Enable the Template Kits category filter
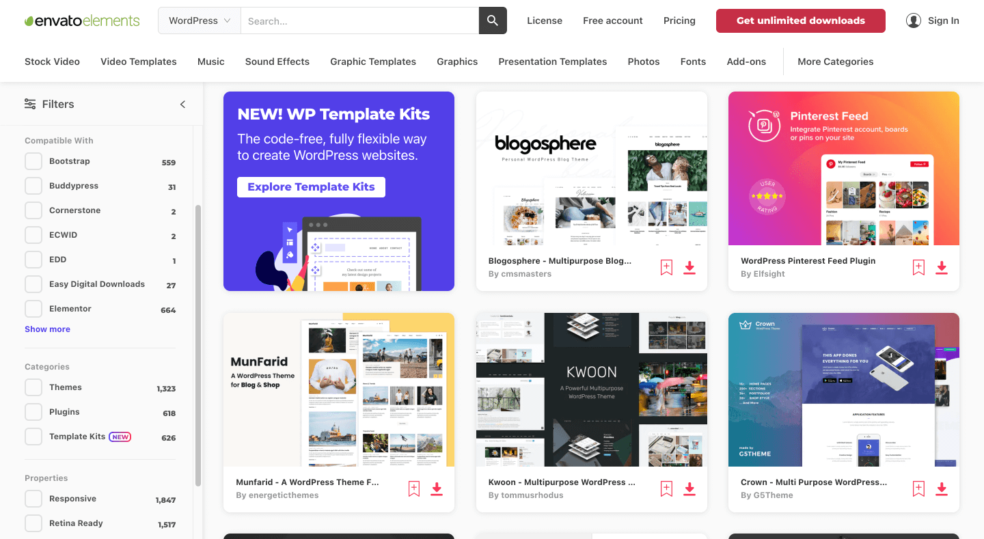This screenshot has width=984, height=539. tap(33, 437)
